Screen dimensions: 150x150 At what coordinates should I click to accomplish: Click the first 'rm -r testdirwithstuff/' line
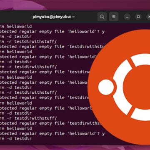point(28,42)
